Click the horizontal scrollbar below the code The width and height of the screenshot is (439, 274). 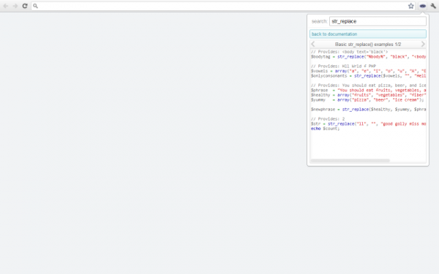pos(350,161)
